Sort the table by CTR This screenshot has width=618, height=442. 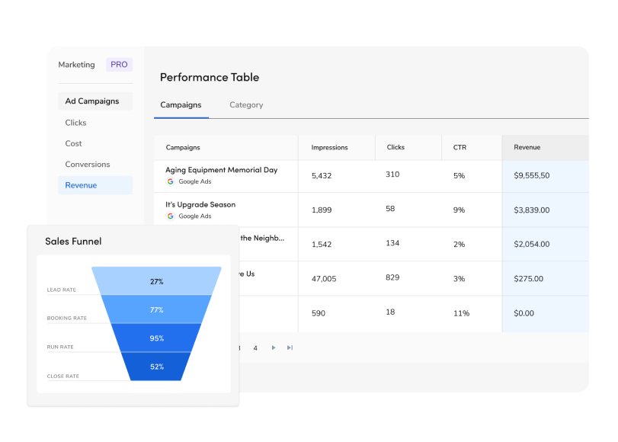[459, 147]
